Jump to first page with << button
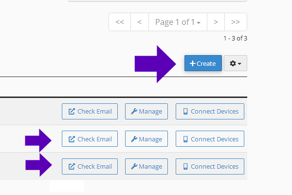The image size is (292, 195). click(120, 22)
